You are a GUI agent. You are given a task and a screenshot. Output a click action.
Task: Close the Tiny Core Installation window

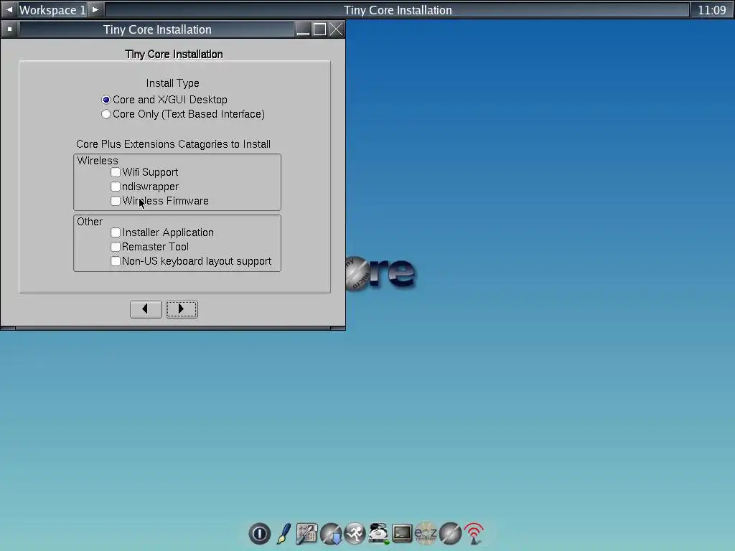[x=336, y=29]
